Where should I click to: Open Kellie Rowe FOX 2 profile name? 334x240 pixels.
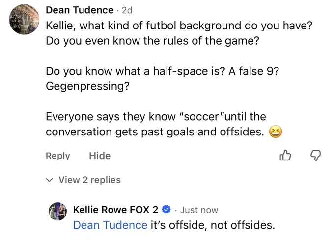115,210
